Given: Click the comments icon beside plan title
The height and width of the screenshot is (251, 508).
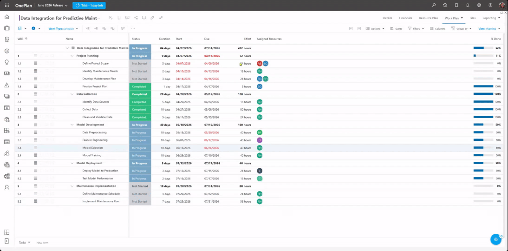Looking at the screenshot, I should click(x=127, y=18).
